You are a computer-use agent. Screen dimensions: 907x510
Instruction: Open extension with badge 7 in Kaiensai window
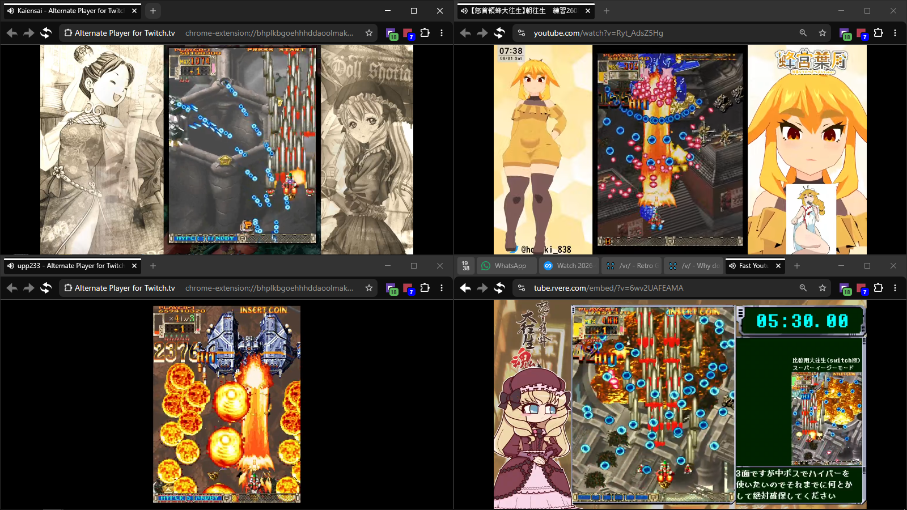point(408,33)
